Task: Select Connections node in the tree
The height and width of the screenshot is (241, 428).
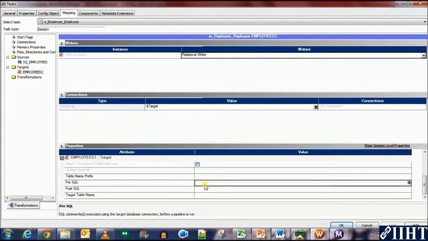Action: coord(26,42)
